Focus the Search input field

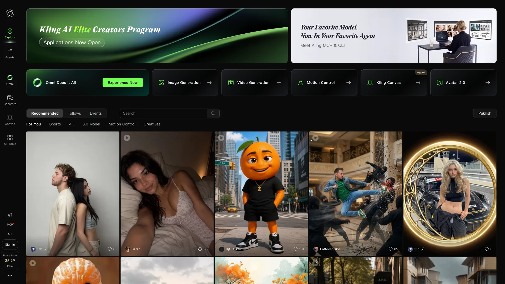[x=163, y=113]
